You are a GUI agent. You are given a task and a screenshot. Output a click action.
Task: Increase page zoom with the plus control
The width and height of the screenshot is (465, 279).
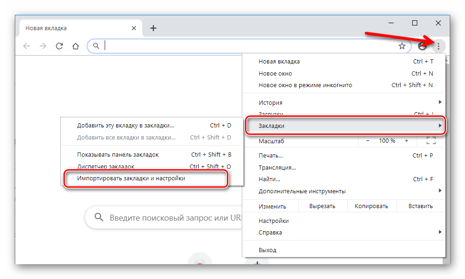(407, 141)
